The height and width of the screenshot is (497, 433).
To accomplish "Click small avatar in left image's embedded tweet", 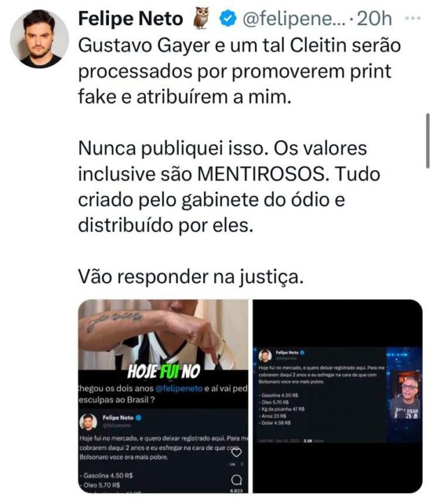I will [x=89, y=422].
